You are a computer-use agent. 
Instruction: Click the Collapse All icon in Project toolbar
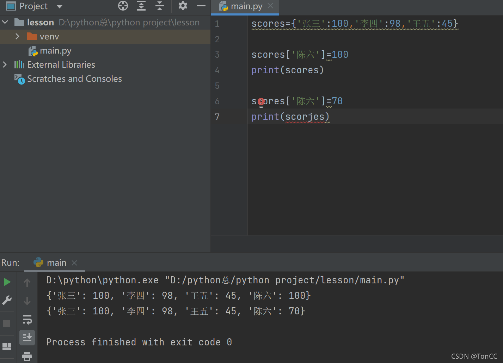tap(160, 6)
